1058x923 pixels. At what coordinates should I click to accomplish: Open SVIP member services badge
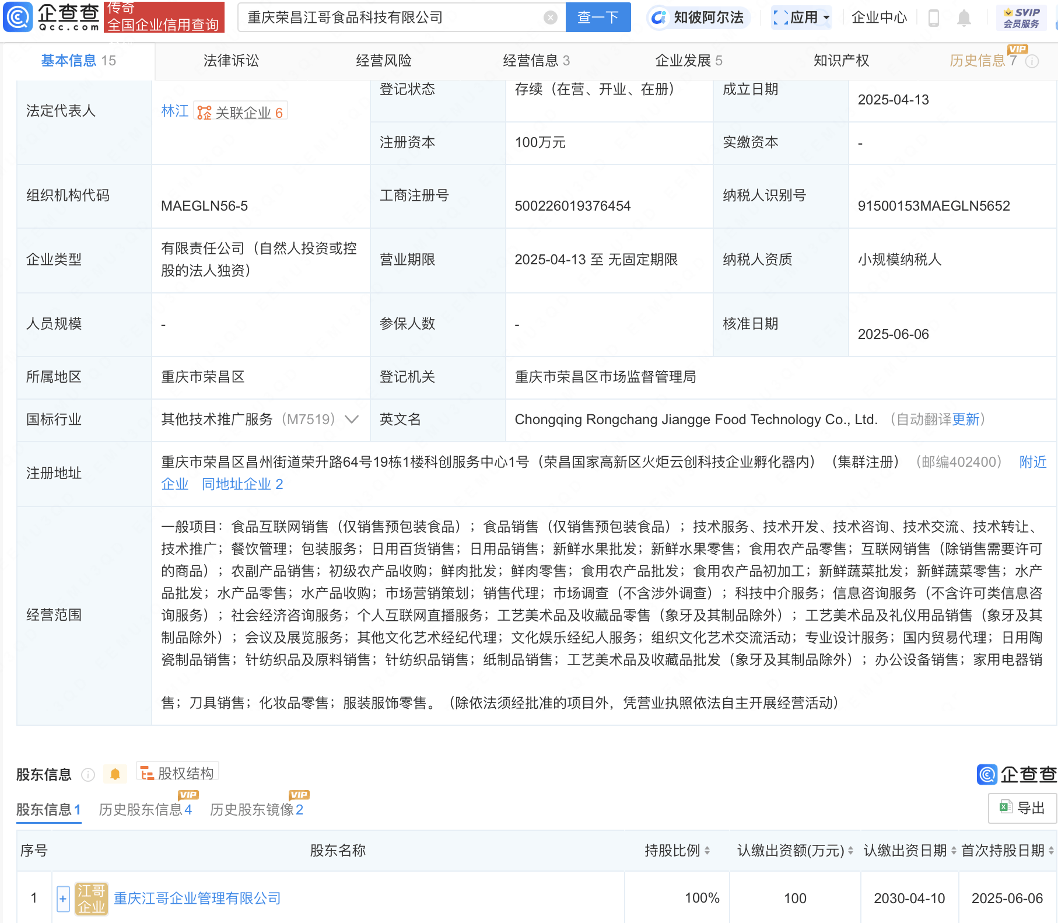coord(1021,18)
